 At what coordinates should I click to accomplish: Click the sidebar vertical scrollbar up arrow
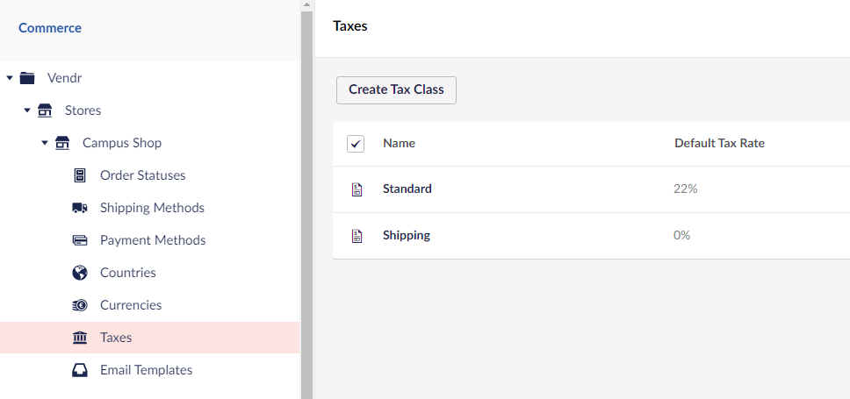click(306, 5)
